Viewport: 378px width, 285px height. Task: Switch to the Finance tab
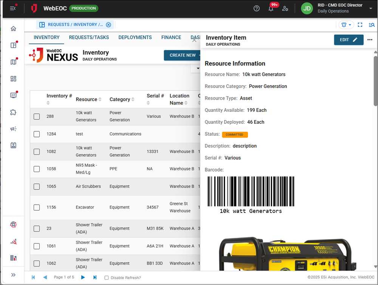[171, 37]
